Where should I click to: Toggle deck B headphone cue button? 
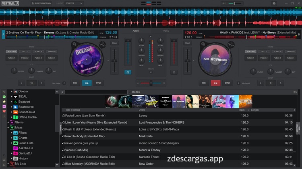point(174,72)
